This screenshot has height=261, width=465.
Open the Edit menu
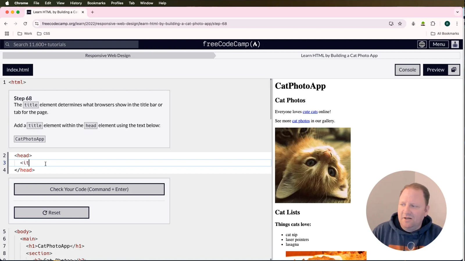point(48,3)
